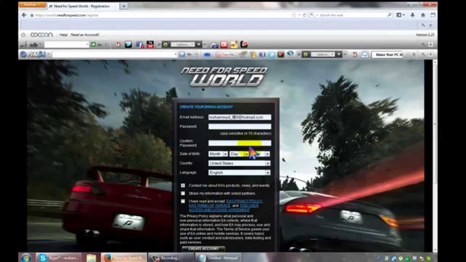This screenshot has width=466, height=262.
Task: Open the Month dropdown for date of birth
Action: pos(218,154)
